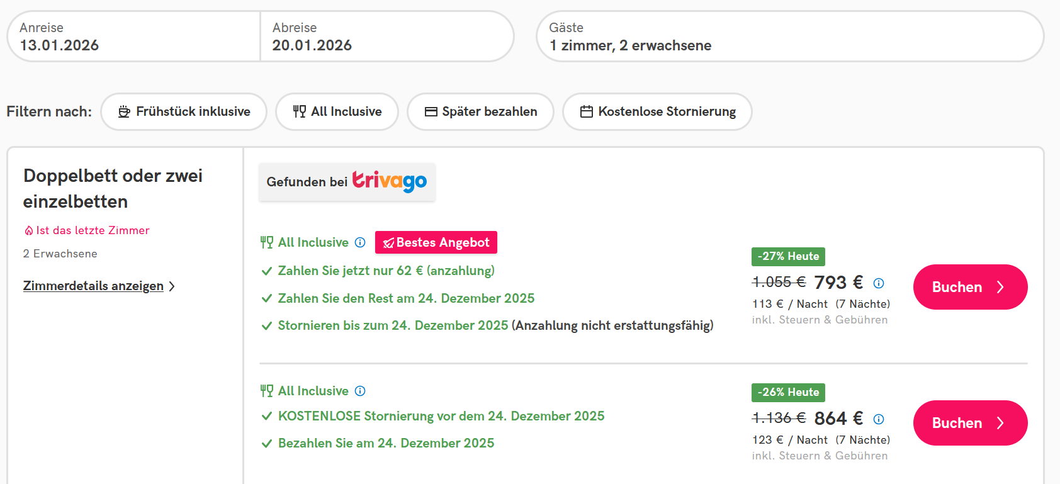Click the -27% Heute discount tag
Screen dimensions: 1060x484
click(788, 256)
